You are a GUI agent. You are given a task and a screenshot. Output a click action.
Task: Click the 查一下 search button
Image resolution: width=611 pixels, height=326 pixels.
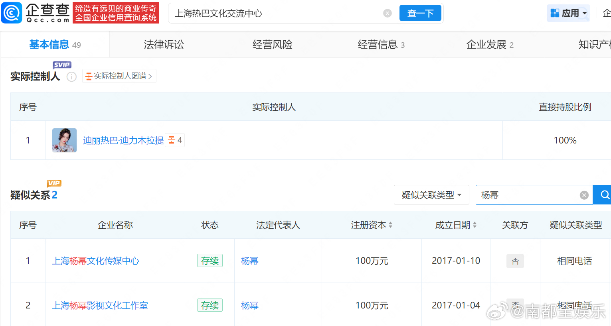tap(420, 13)
